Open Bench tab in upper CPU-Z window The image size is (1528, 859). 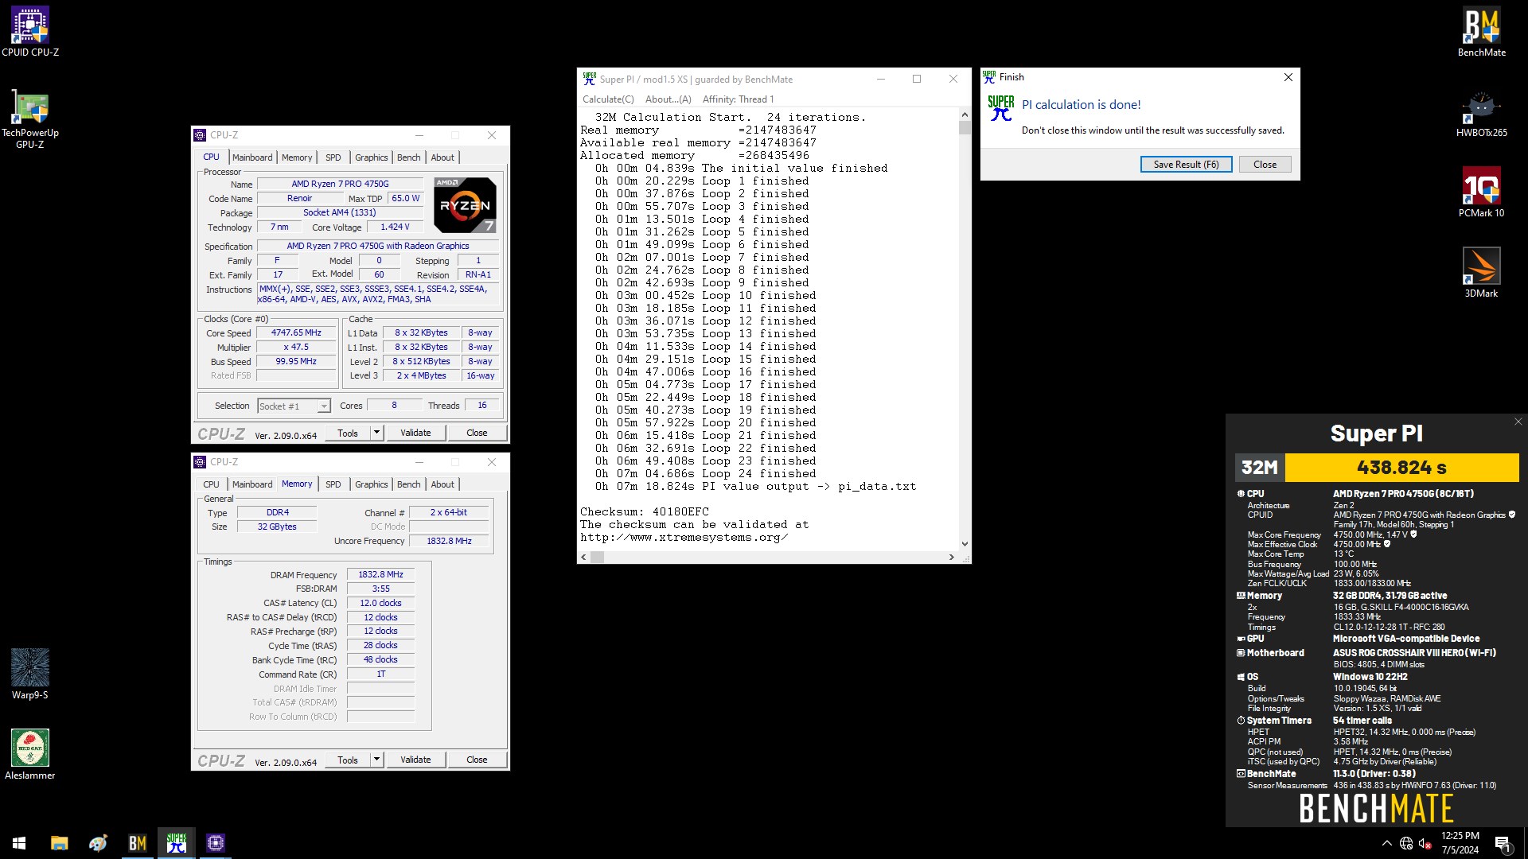click(x=409, y=157)
